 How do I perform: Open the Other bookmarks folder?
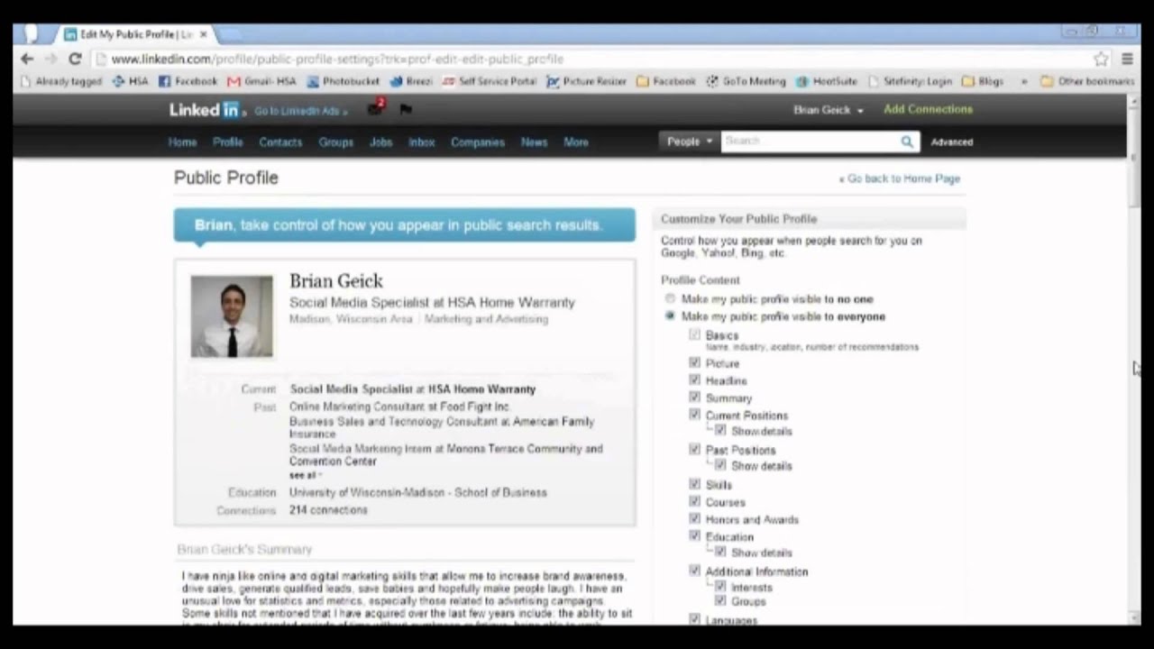(1087, 81)
